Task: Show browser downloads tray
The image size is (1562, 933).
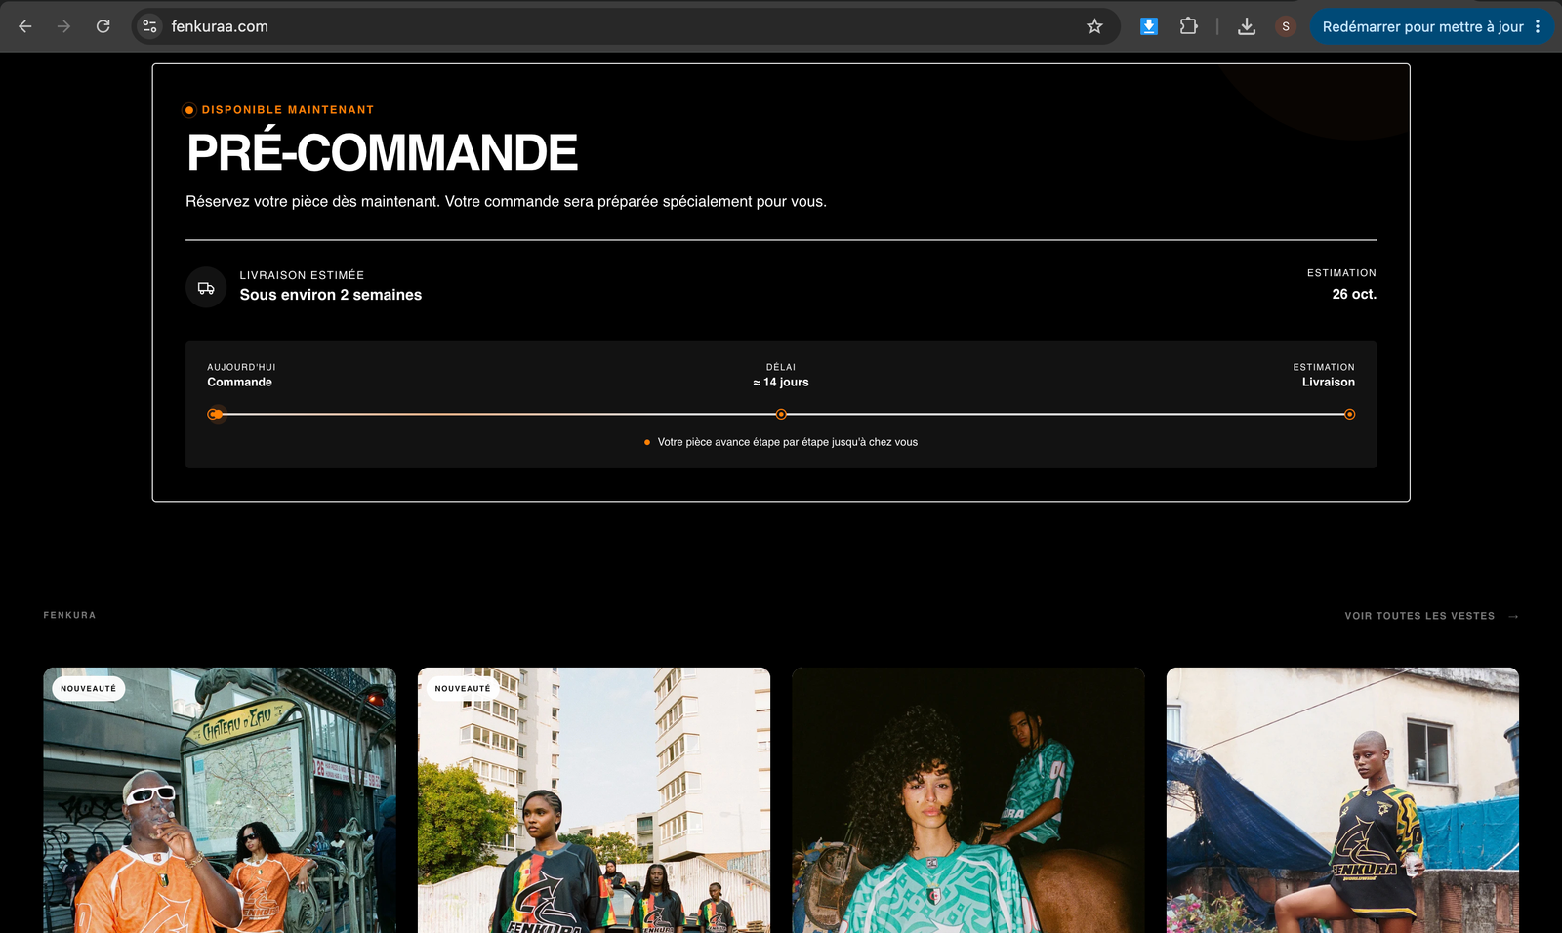Action: pyautogui.click(x=1247, y=26)
